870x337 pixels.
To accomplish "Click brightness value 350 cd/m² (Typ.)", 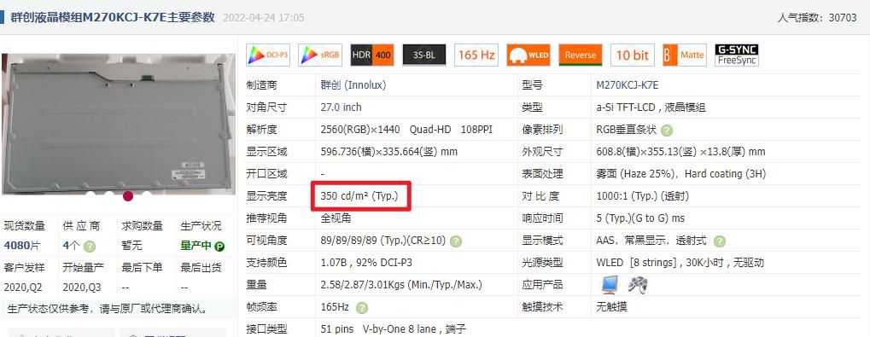I will click(359, 196).
